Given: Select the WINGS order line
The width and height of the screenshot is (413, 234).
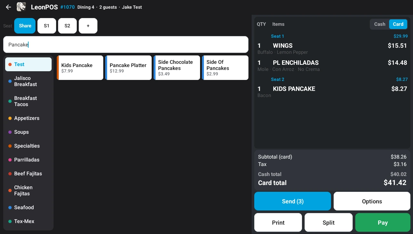Looking at the screenshot, I should coord(332,48).
